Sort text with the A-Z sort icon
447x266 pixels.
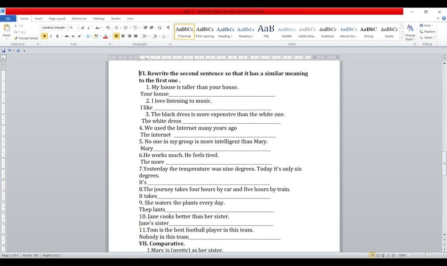click(x=160, y=28)
